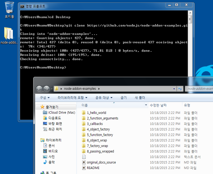
Task: Open the 공유 대상 share dropdown menu
Action: [x=104, y=98]
